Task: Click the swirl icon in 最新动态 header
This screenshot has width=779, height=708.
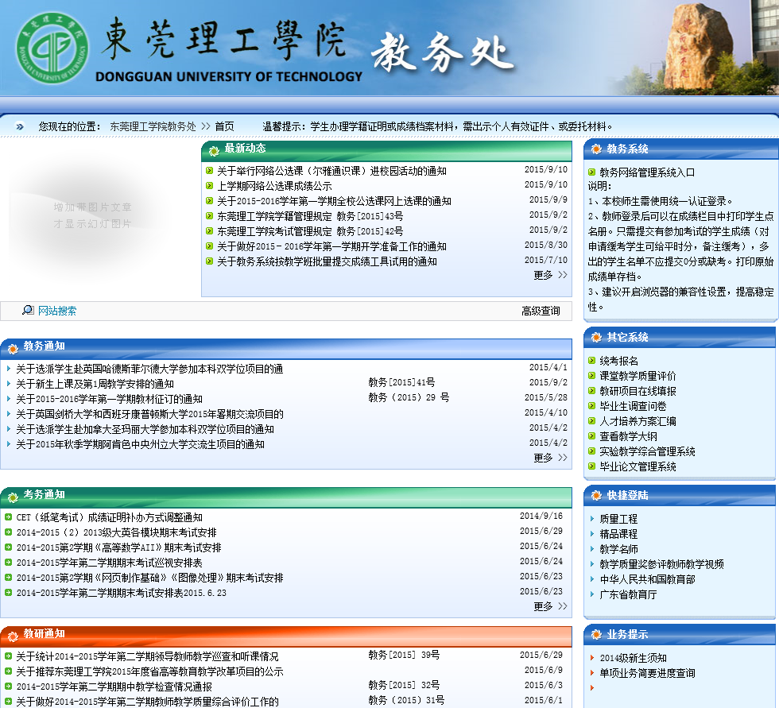Action: [214, 150]
